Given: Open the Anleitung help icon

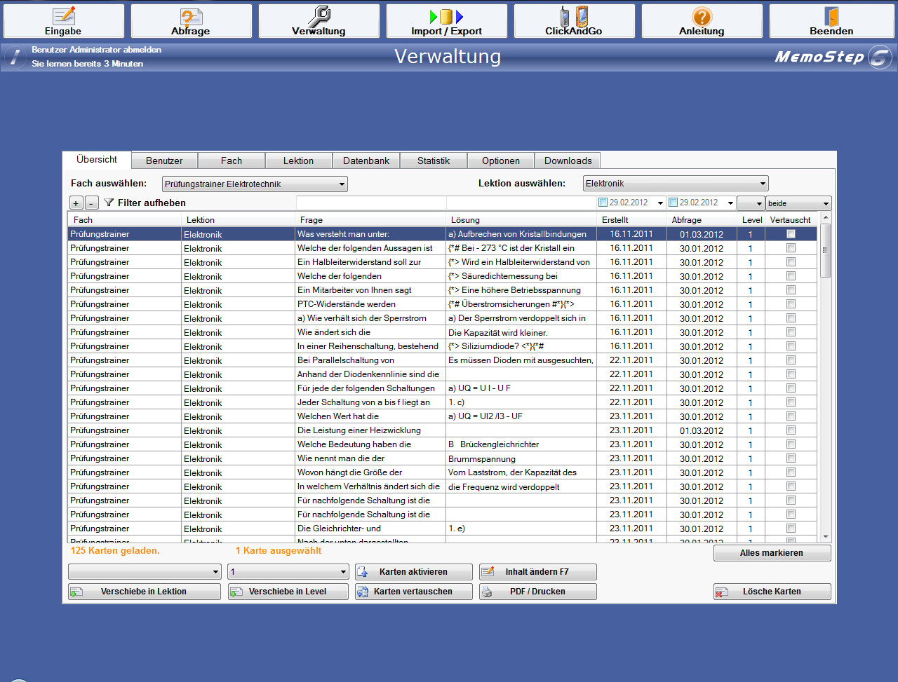Looking at the screenshot, I should [x=702, y=16].
